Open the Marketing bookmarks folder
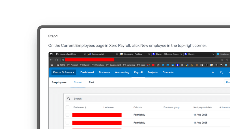Image resolution: width=230 pixels, height=129 pixels. (129, 65)
